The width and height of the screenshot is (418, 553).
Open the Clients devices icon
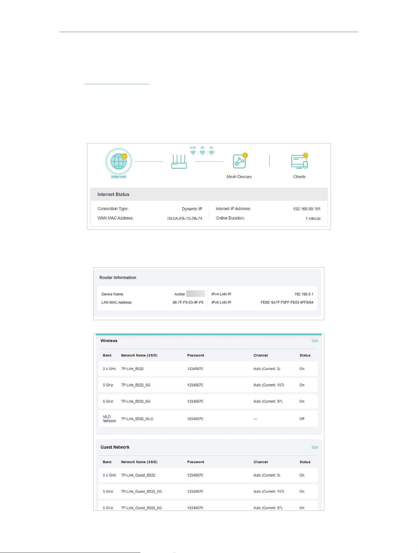tap(299, 161)
